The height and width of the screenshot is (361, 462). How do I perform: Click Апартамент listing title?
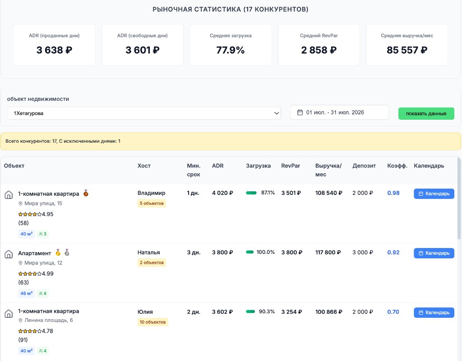coord(34,253)
